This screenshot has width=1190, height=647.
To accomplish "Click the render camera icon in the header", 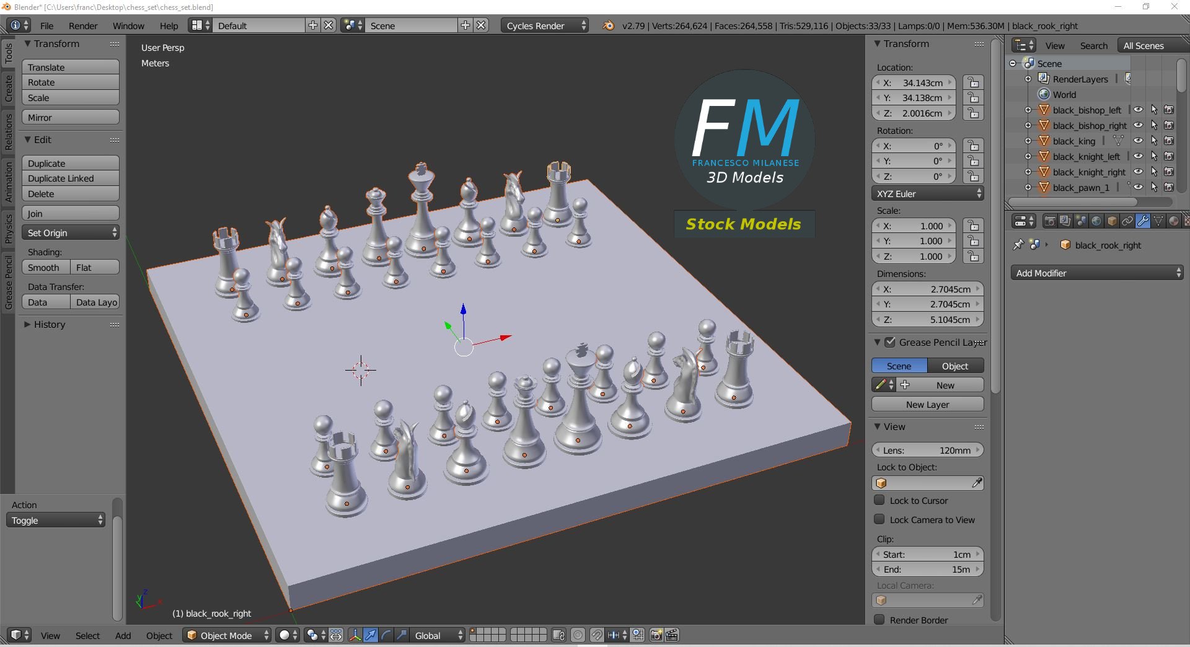I will (x=656, y=635).
